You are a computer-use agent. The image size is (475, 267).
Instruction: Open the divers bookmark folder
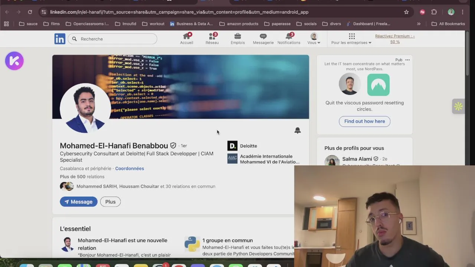(331, 24)
